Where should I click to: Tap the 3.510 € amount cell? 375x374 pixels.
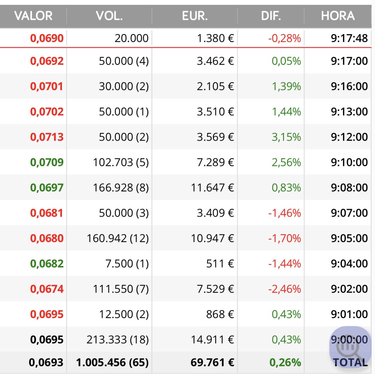[x=216, y=112]
